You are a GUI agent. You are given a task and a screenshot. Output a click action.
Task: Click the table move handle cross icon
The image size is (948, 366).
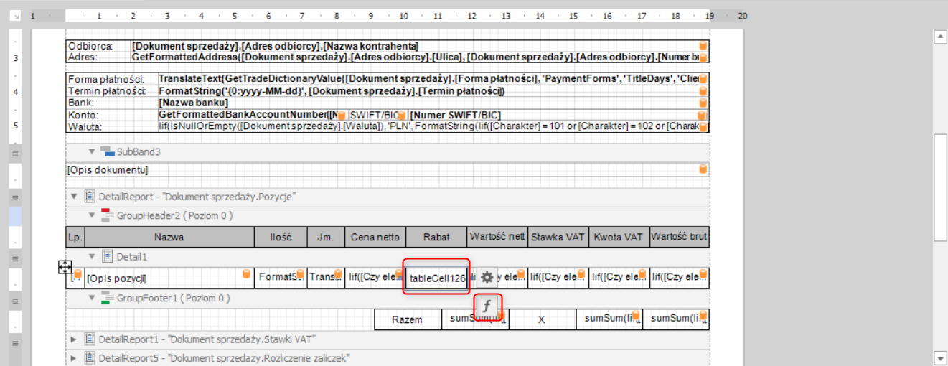coord(65,268)
